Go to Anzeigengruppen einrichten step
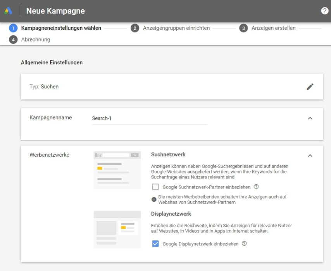This screenshot has width=331, height=271. 176,28
